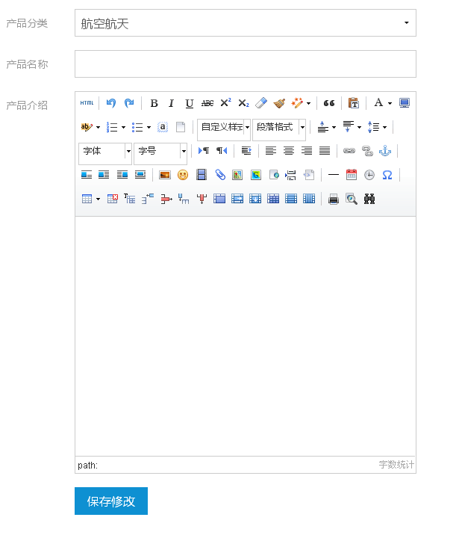Click the undo arrow icon

click(111, 103)
